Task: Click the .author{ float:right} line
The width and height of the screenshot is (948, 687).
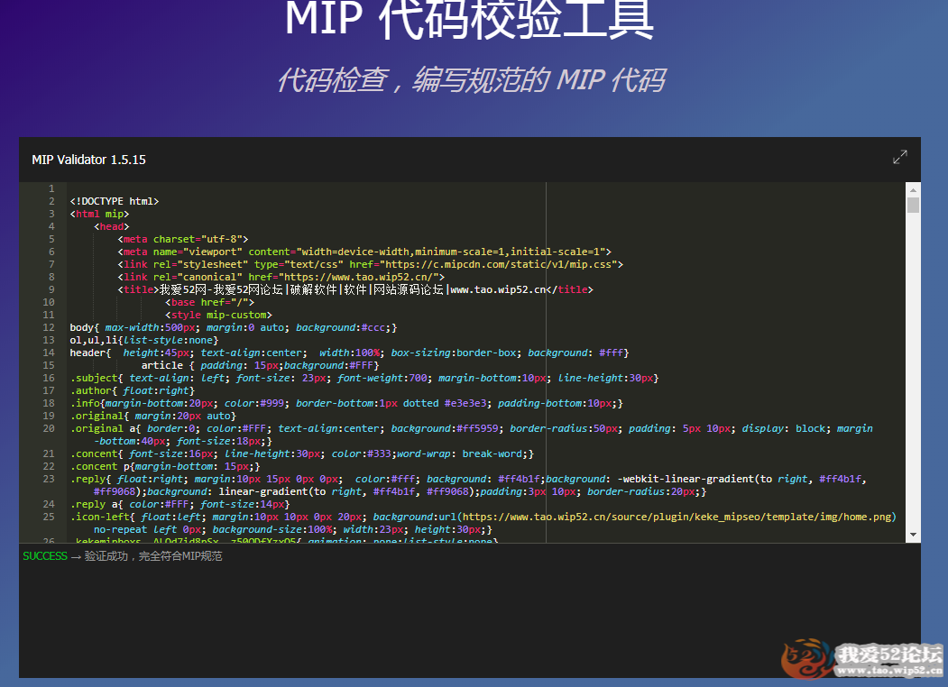Action: pyautogui.click(x=133, y=391)
